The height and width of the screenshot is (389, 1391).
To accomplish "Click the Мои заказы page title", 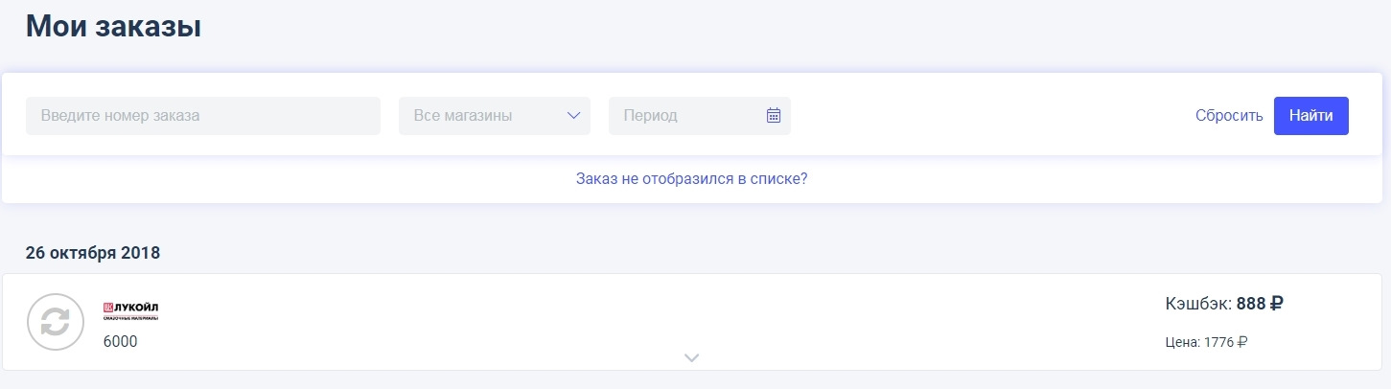I will point(113,26).
